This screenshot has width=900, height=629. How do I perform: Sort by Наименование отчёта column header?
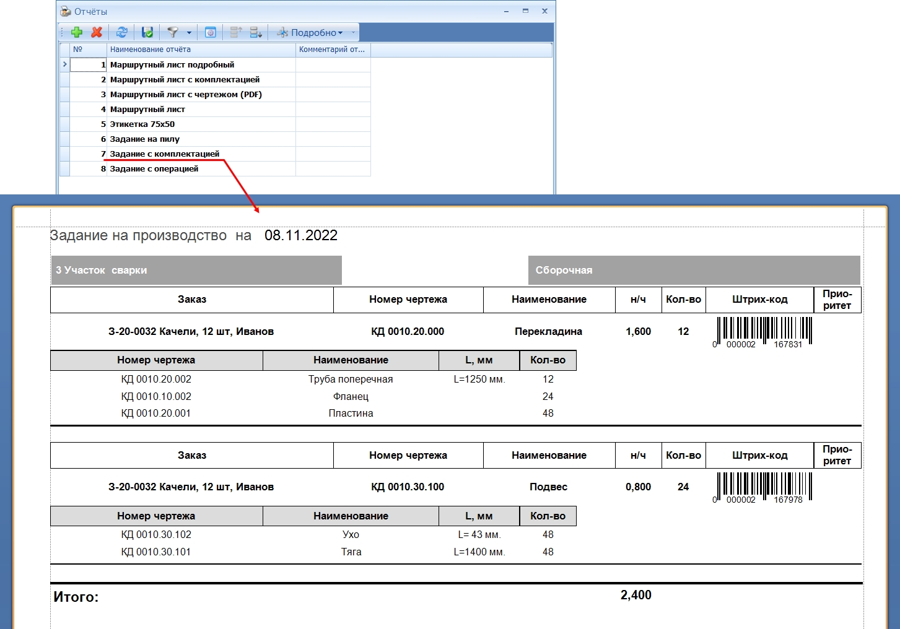coord(201,50)
